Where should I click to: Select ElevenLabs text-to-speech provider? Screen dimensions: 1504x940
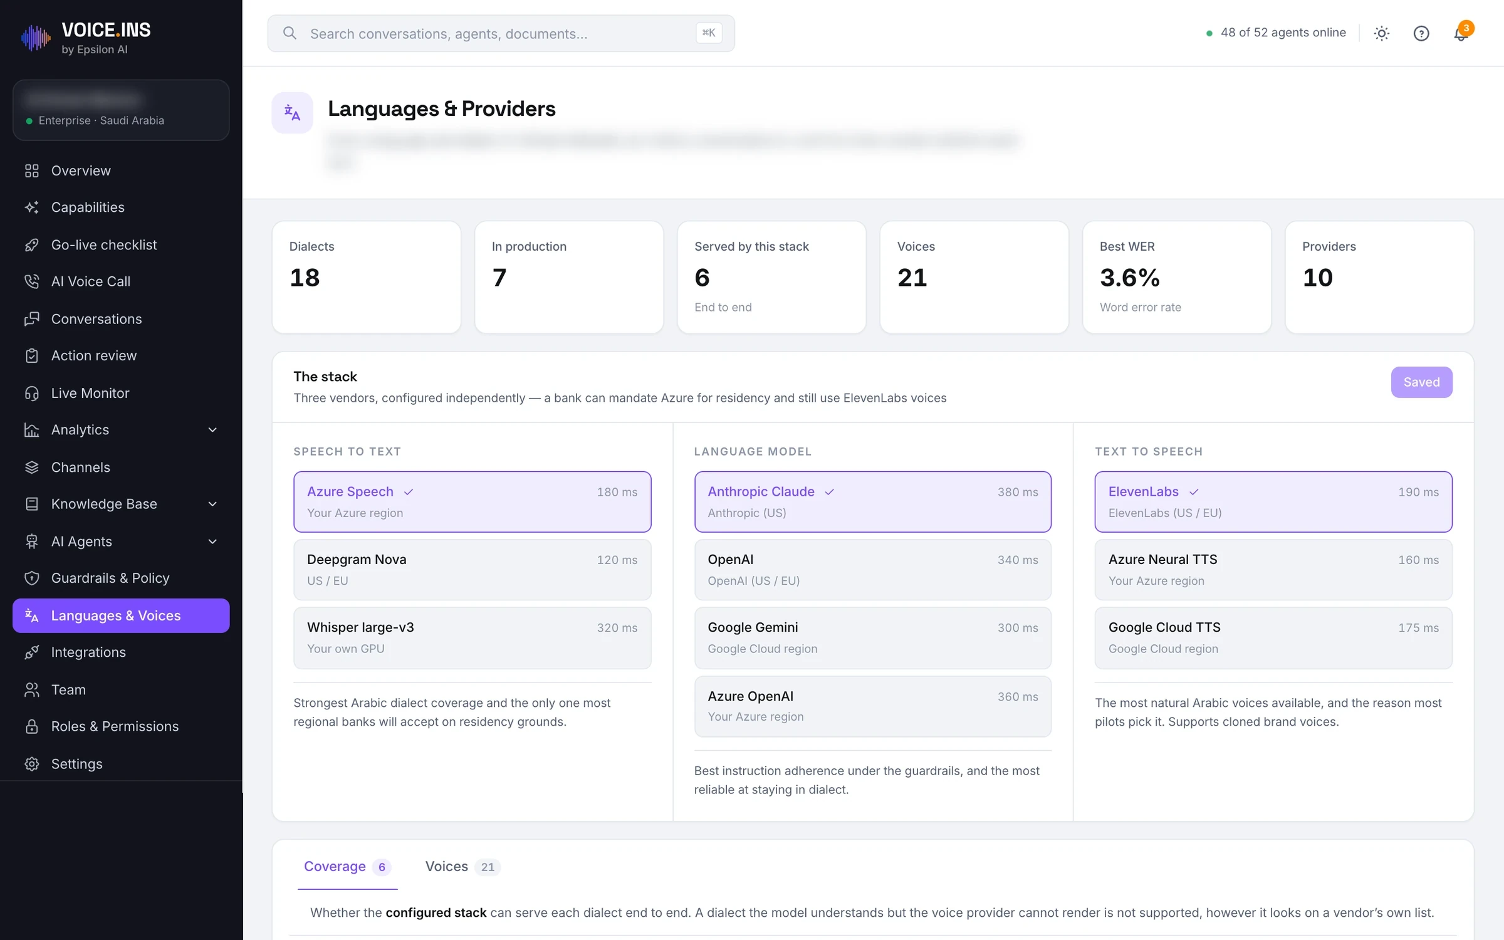coord(1273,502)
